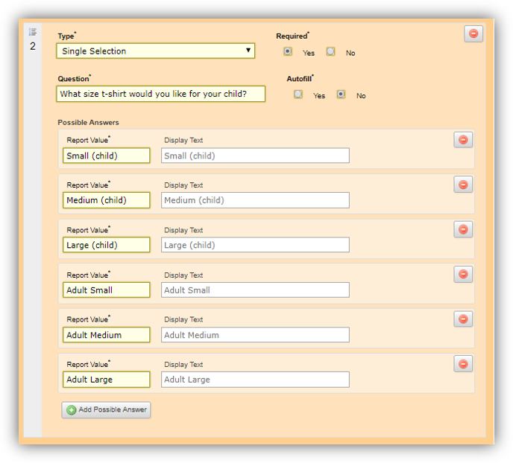Select Yes for Required
The image size is (513, 463).
point(288,52)
